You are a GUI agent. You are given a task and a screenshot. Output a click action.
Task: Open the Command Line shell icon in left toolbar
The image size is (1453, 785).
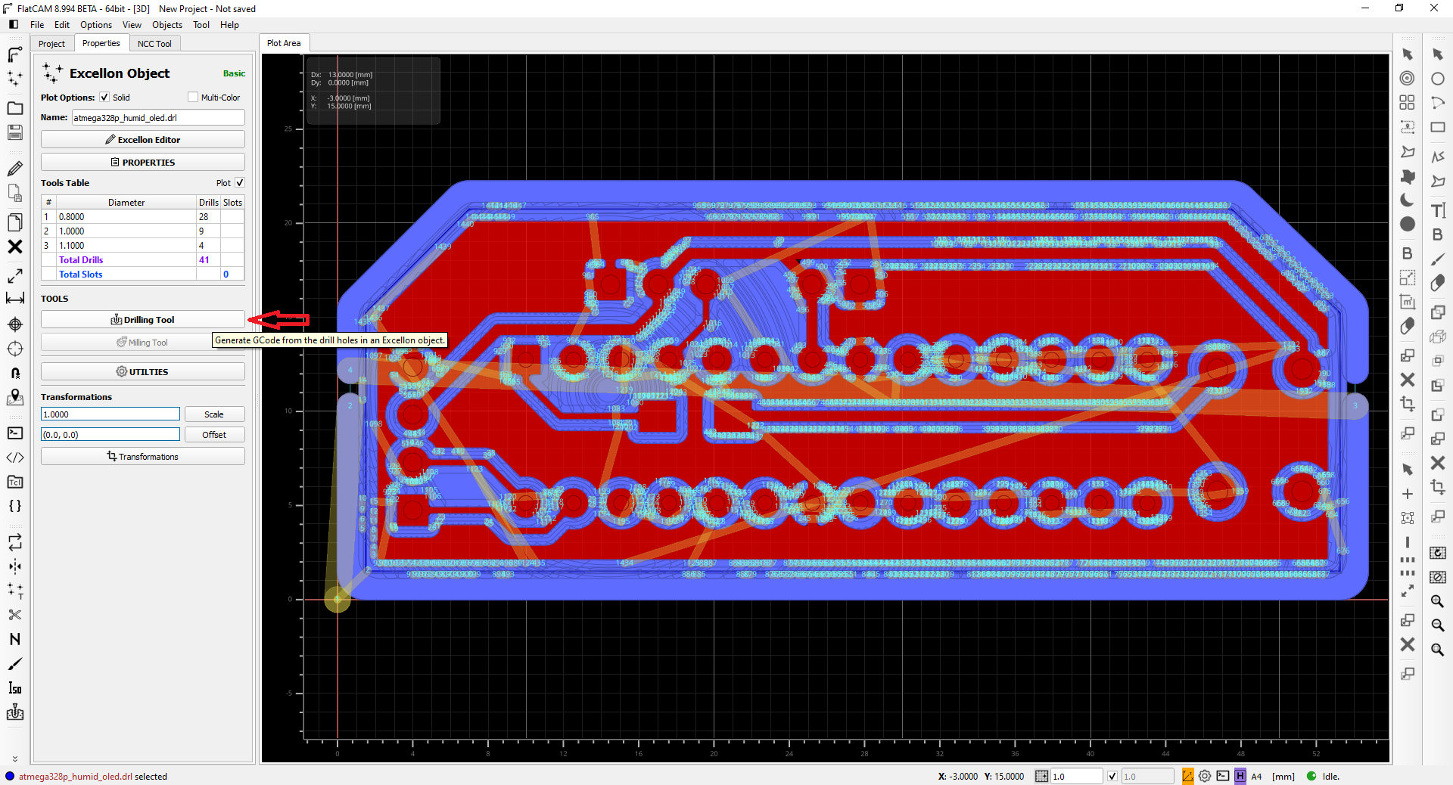tap(14, 433)
